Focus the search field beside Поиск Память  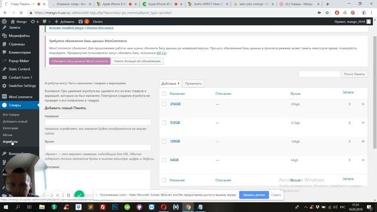point(319,74)
